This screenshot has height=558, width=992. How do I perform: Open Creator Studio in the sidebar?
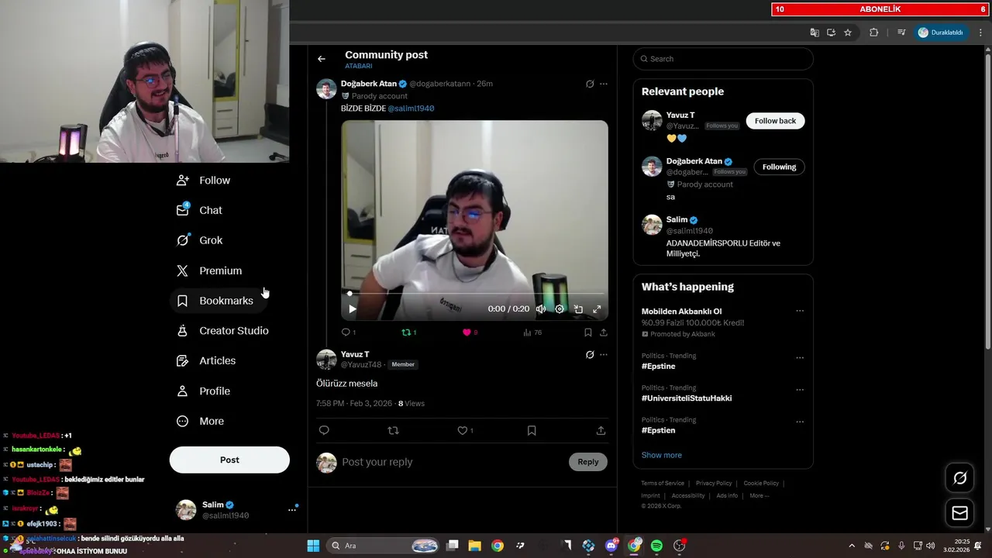tap(222, 331)
